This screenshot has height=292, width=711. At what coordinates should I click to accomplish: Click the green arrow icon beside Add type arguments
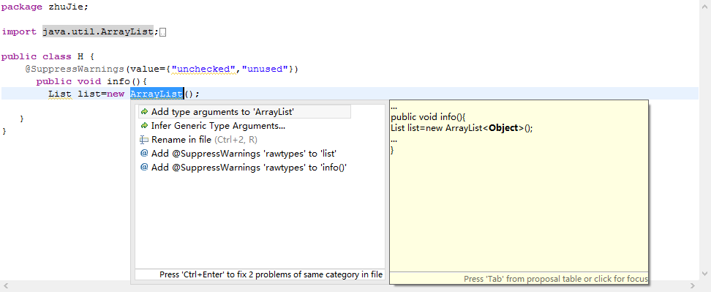pyautogui.click(x=145, y=111)
